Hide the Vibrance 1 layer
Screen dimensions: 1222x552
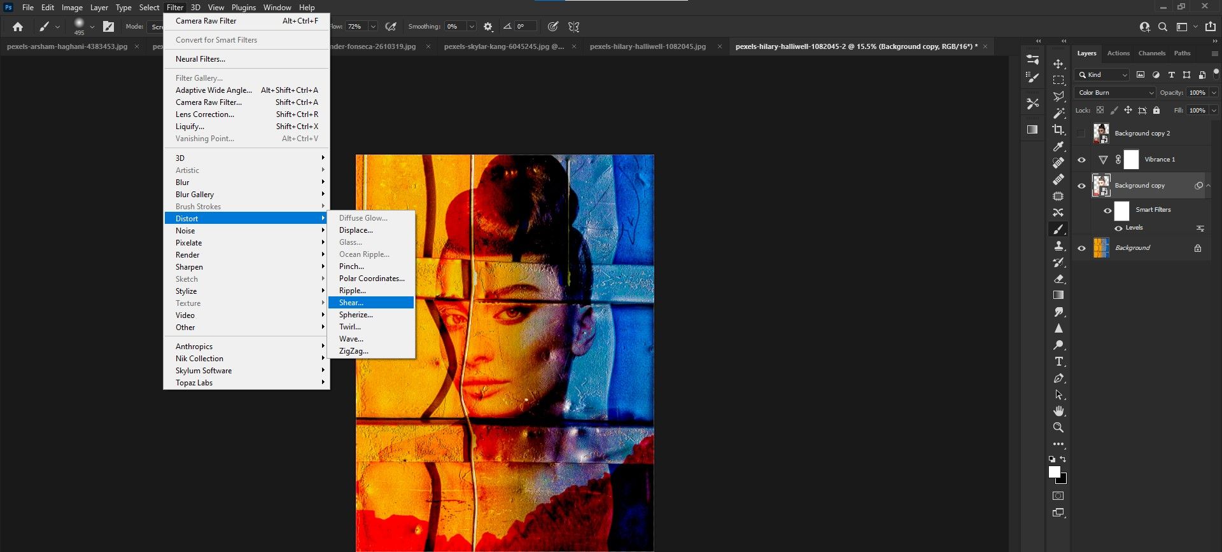[1081, 160]
